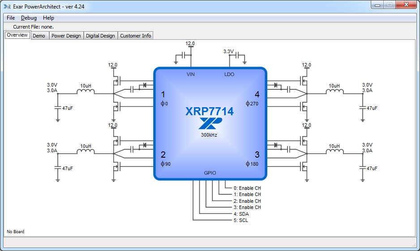The height and width of the screenshot is (251, 420).
Task: Open the Help menu
Action: click(48, 18)
